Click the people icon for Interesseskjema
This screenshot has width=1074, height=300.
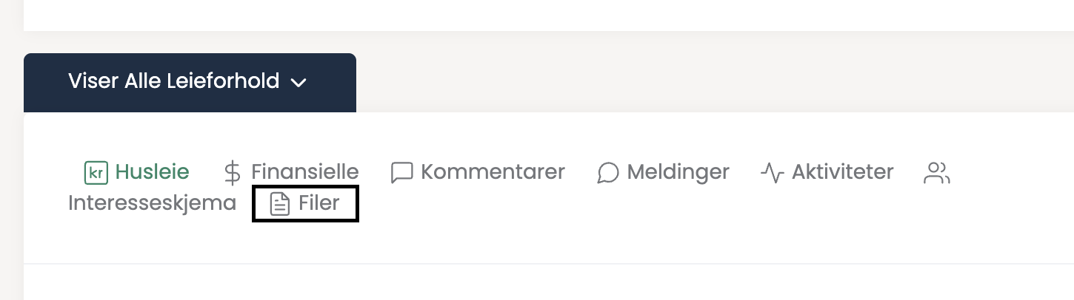pyautogui.click(x=937, y=173)
